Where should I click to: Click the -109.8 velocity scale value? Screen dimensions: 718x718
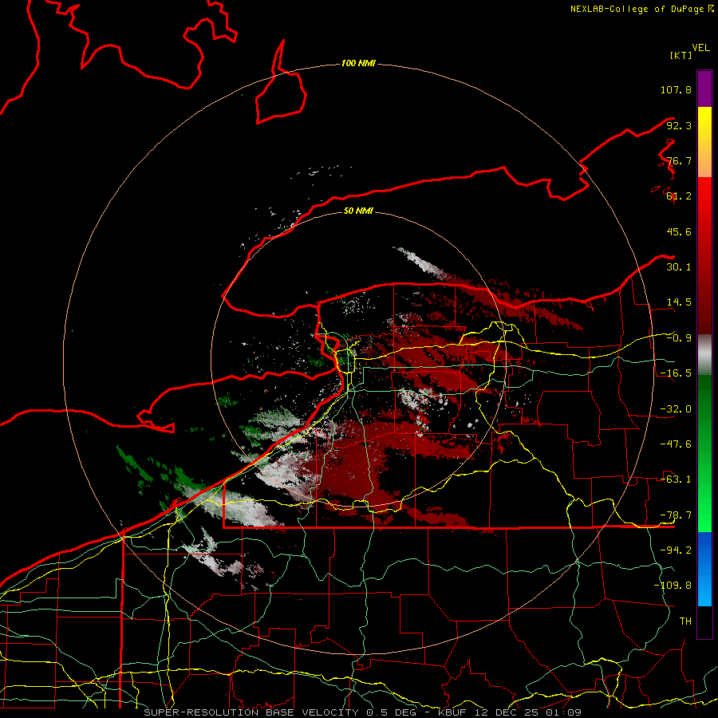click(x=673, y=586)
